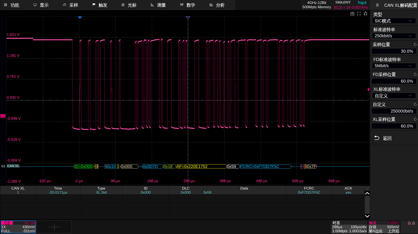This screenshot has width=418, height=234.
Task: Select the purple cursor marker above the waveform
Action: 188,17
